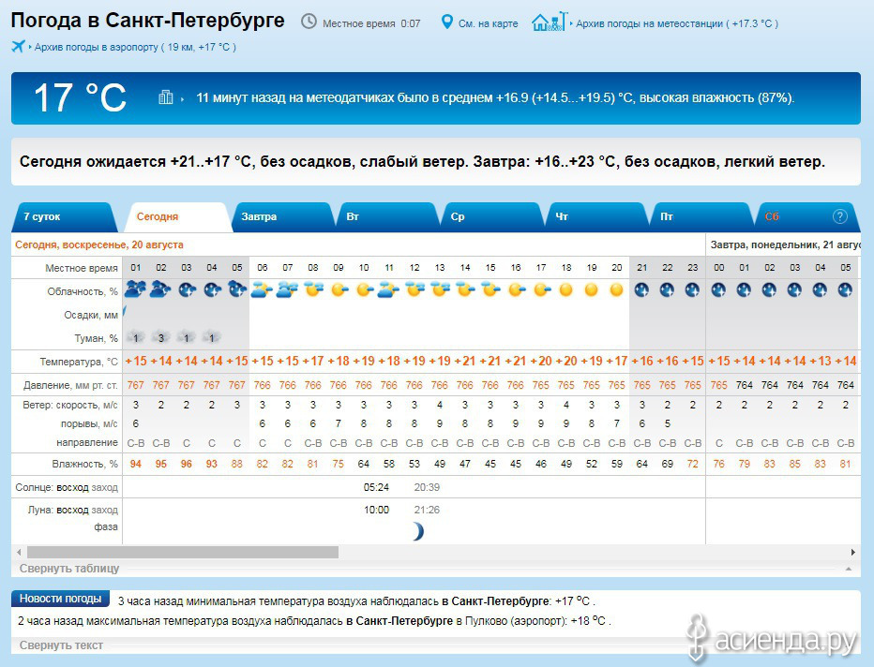Click the night icon for hour 23
The image size is (874, 667).
click(x=692, y=290)
